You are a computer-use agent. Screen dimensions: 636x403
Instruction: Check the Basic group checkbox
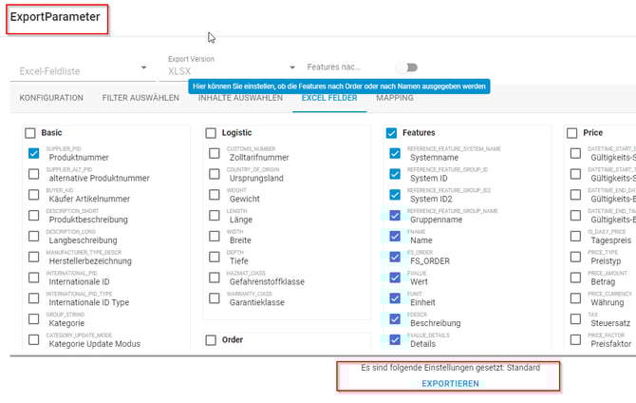[30, 133]
